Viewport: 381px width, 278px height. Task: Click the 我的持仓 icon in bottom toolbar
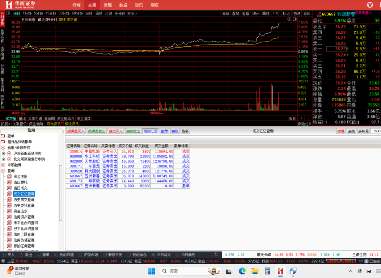click(x=129, y=255)
